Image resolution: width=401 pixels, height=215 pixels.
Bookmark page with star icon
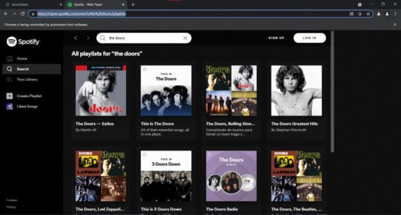368,14
